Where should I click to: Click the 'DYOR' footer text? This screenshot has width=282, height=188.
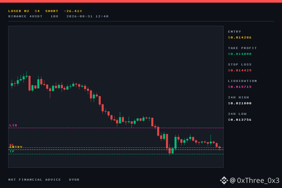[74, 180]
